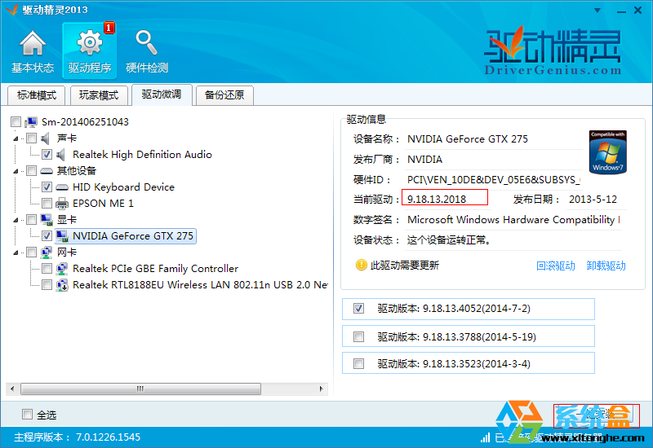Click the display icon beside 显卡
The width and height of the screenshot is (653, 448).
click(x=47, y=219)
